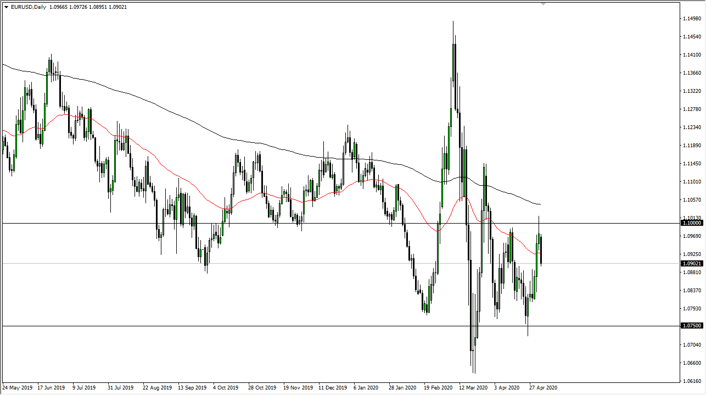Click the 1.07040 price axis label

693,345
